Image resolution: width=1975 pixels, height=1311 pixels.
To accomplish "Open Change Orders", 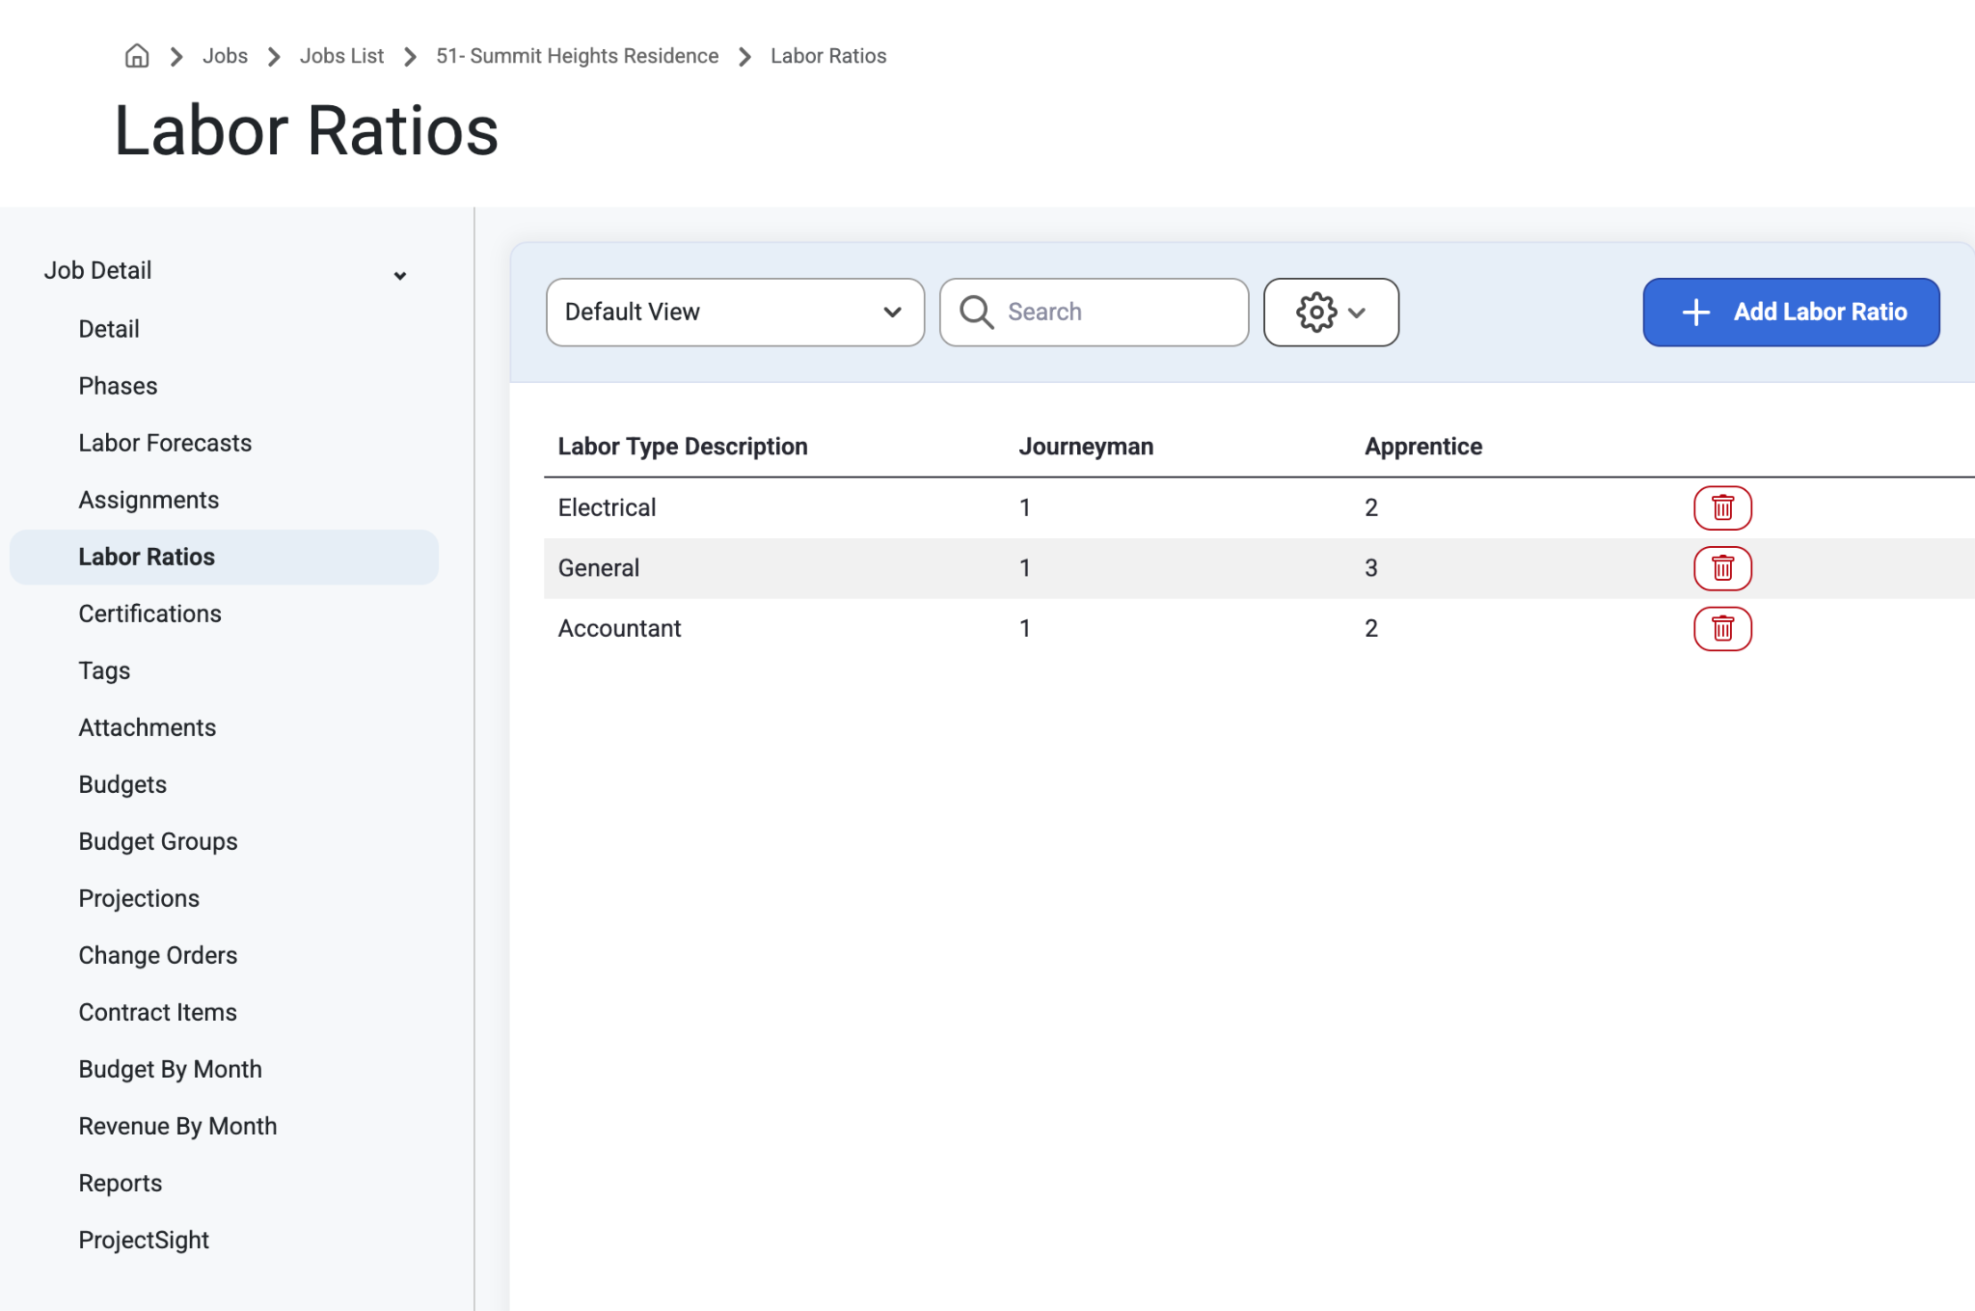I will 158,955.
